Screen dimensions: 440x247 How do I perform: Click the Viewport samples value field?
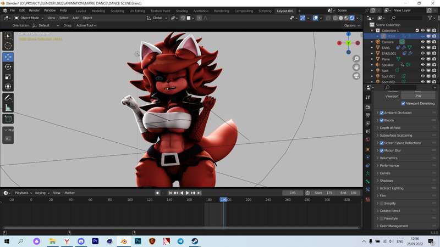click(418, 96)
